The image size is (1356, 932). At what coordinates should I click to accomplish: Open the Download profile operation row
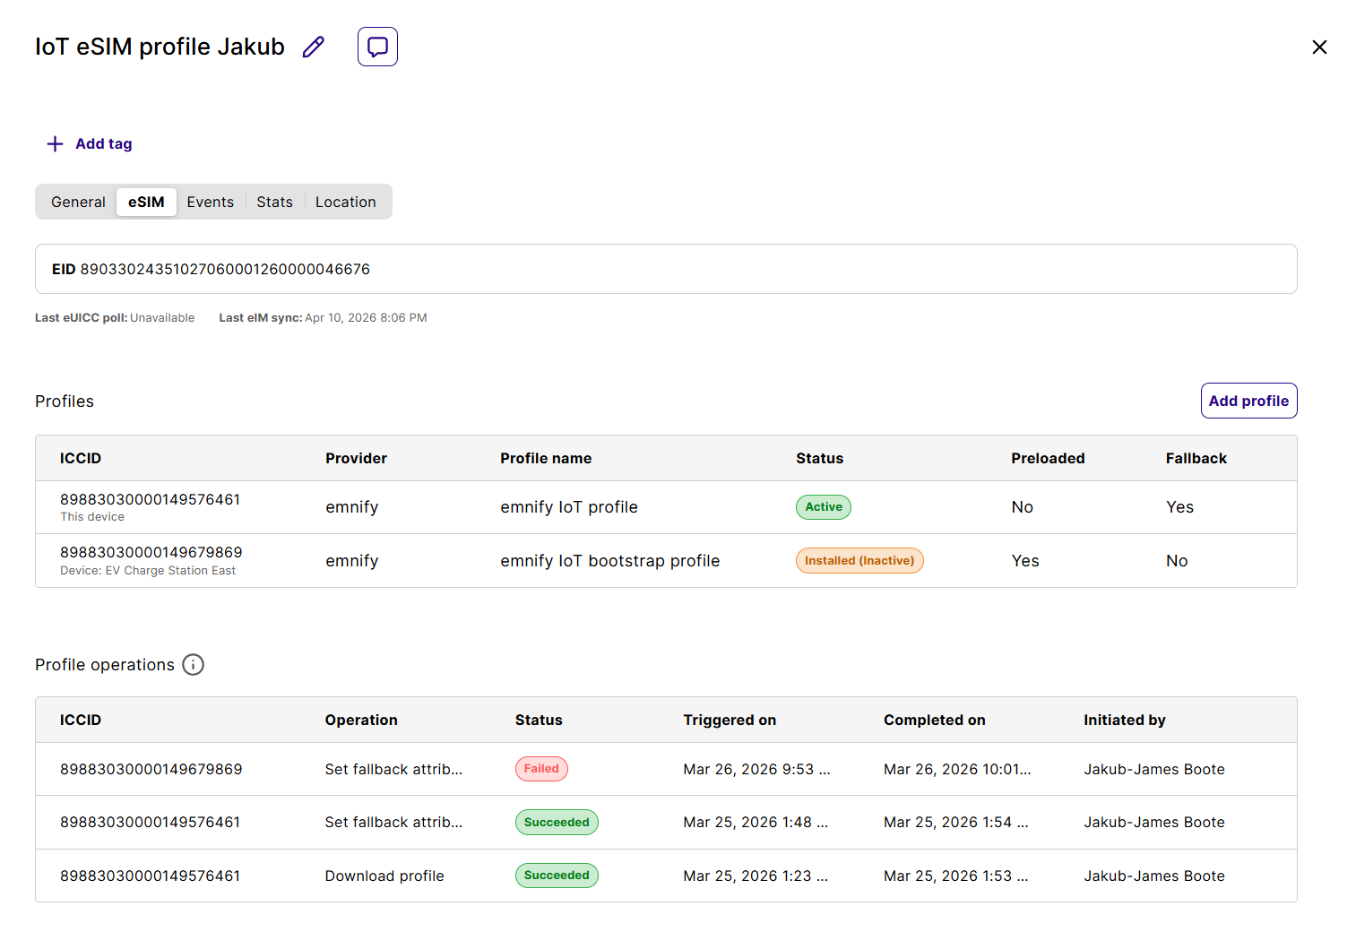(384, 876)
